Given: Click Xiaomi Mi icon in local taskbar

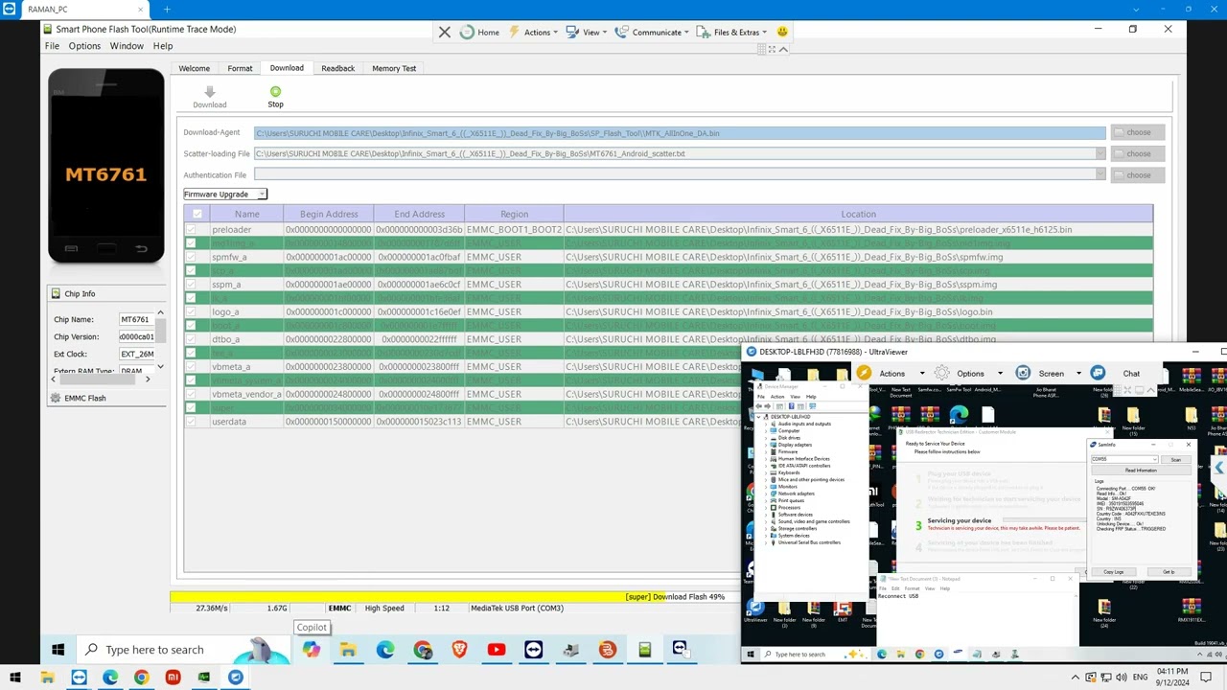Looking at the screenshot, I should 173,678.
